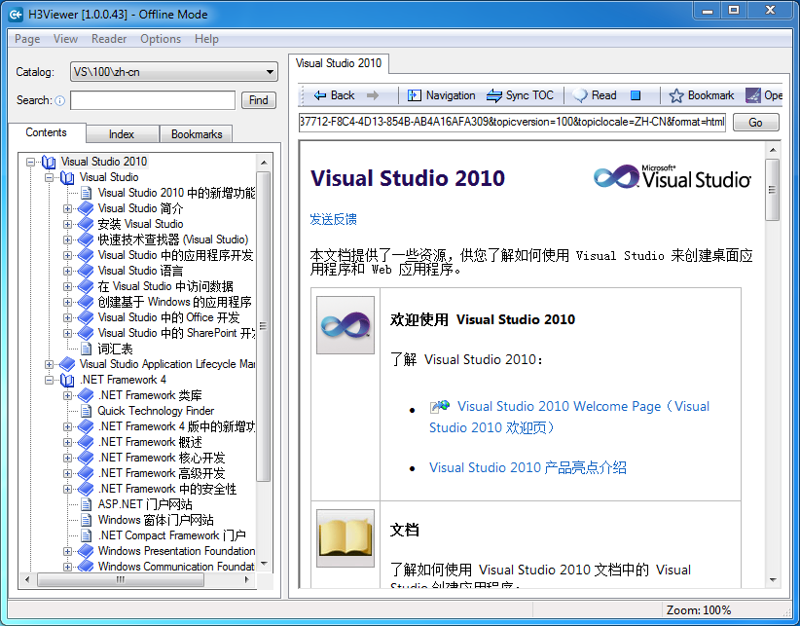The height and width of the screenshot is (626, 800).
Task: Click the H3Viewer title bar app icon
Action: coord(16,15)
